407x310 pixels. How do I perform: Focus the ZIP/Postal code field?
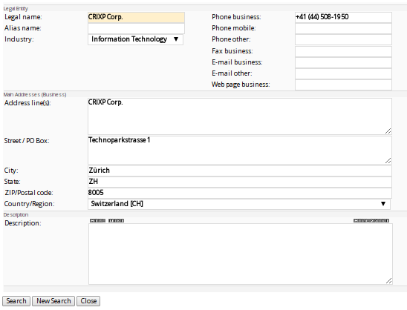240,193
